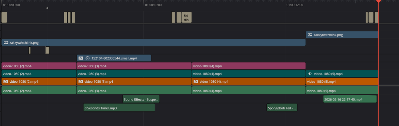Viewport: 399px width, 126px height.
Task: Select the teal video-1080 (3).mp4 clip
Action: click(134, 74)
